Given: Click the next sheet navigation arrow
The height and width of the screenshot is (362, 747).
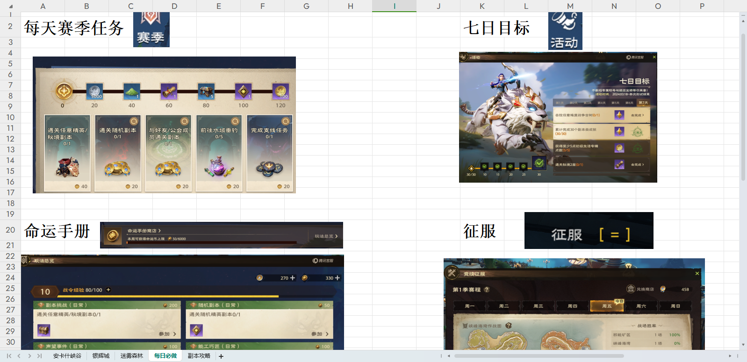Looking at the screenshot, I should click(x=29, y=356).
